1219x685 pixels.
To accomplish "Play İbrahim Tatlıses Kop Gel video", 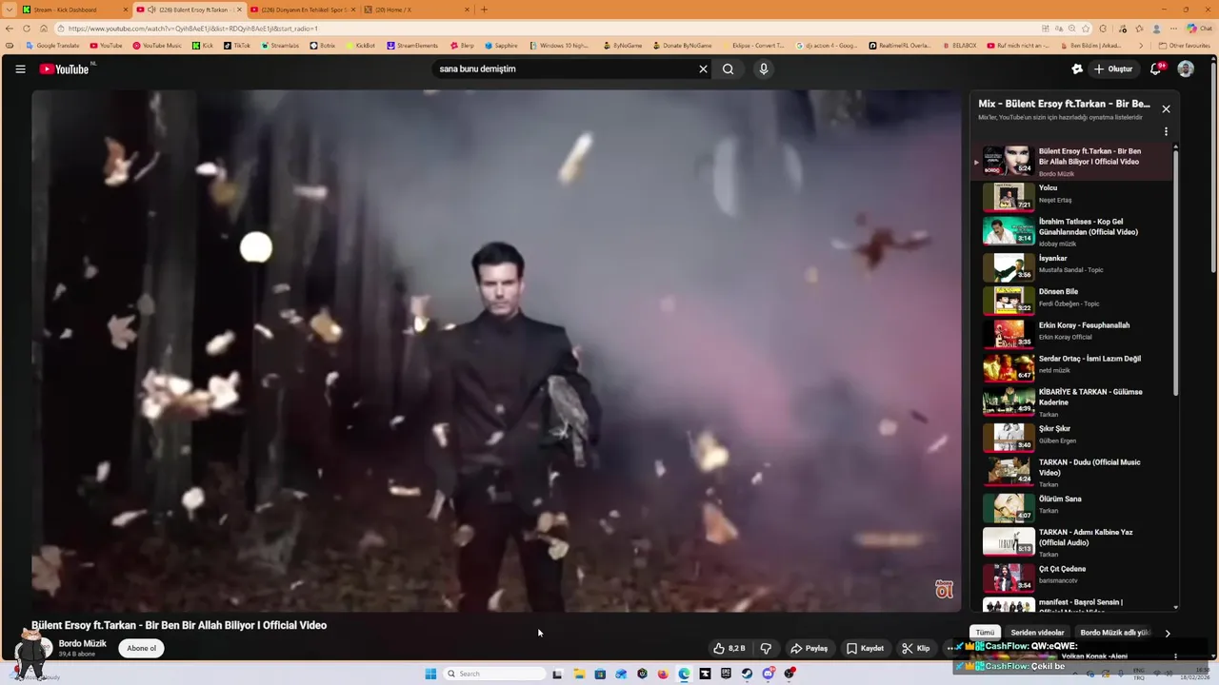I will (x=1075, y=231).
